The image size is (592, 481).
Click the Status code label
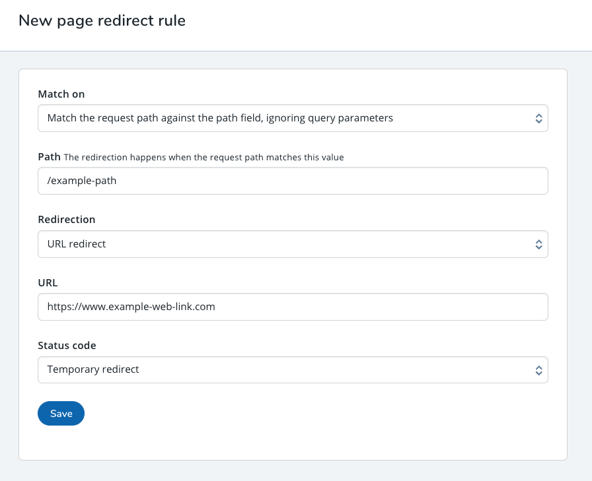point(67,345)
